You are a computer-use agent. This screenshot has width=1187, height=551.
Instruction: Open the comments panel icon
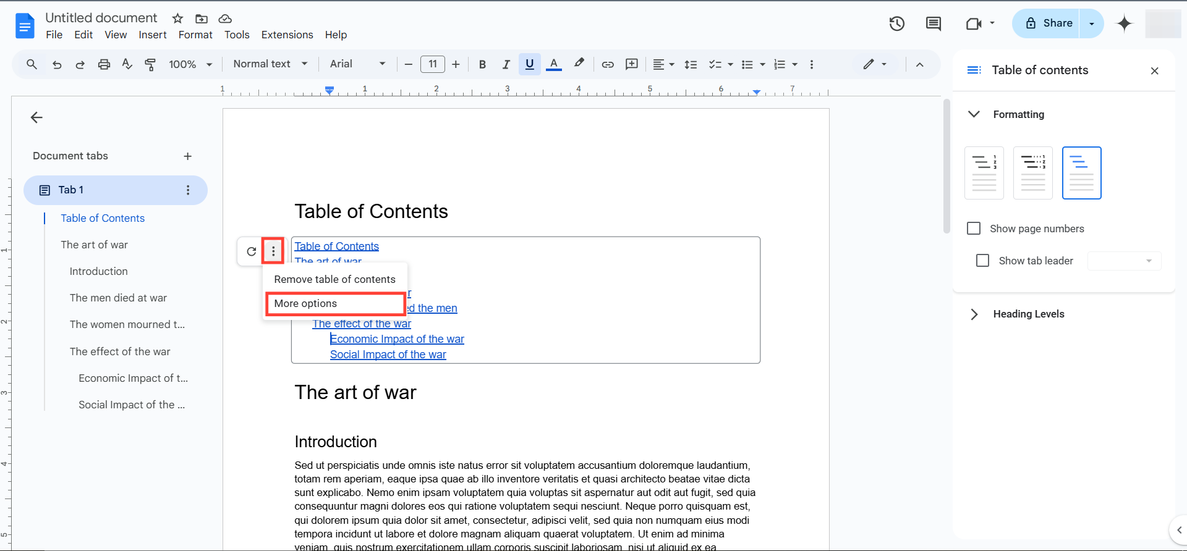933,24
